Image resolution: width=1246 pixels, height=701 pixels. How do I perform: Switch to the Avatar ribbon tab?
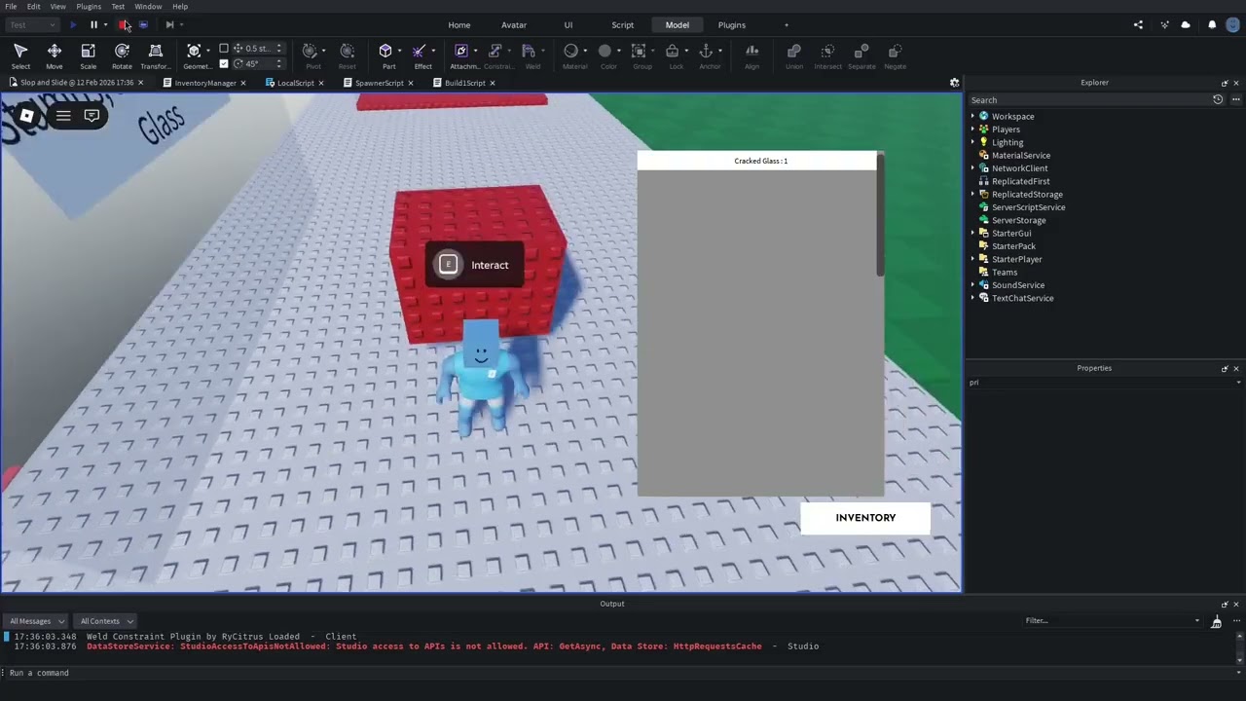click(x=514, y=24)
